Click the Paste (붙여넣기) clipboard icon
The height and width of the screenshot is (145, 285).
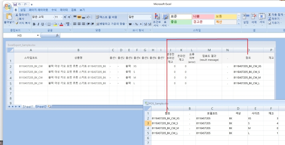click(8, 17)
